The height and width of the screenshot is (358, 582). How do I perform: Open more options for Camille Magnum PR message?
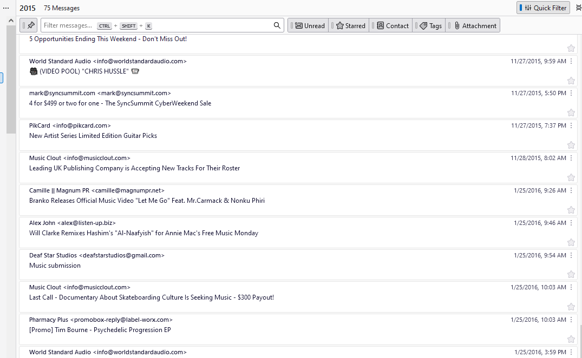point(571,190)
